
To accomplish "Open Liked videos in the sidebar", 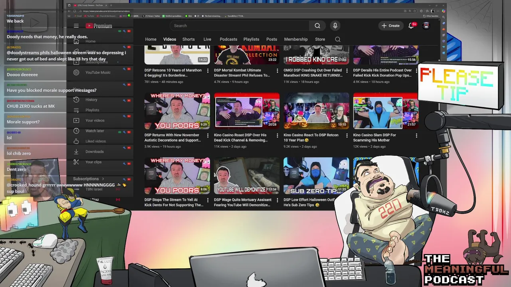I will 95,141.
